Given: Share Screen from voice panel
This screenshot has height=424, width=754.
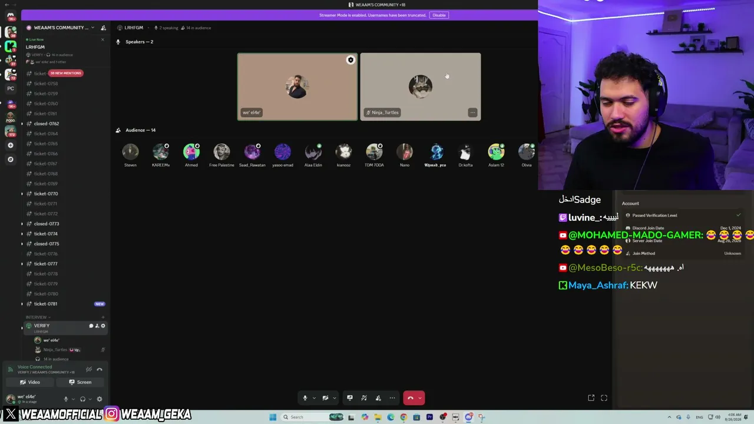Looking at the screenshot, I should (80, 382).
